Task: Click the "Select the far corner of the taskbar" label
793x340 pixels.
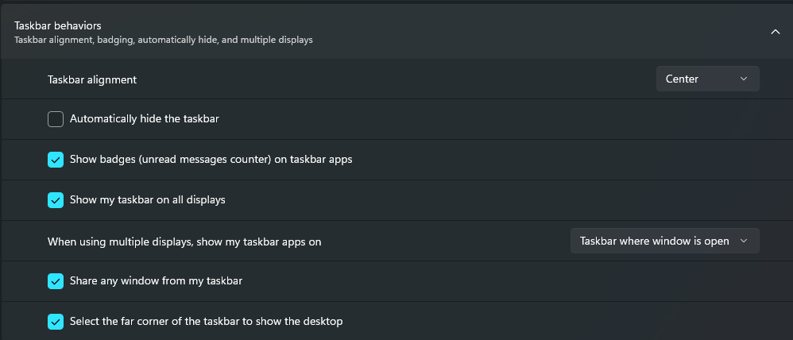Action: pos(207,322)
